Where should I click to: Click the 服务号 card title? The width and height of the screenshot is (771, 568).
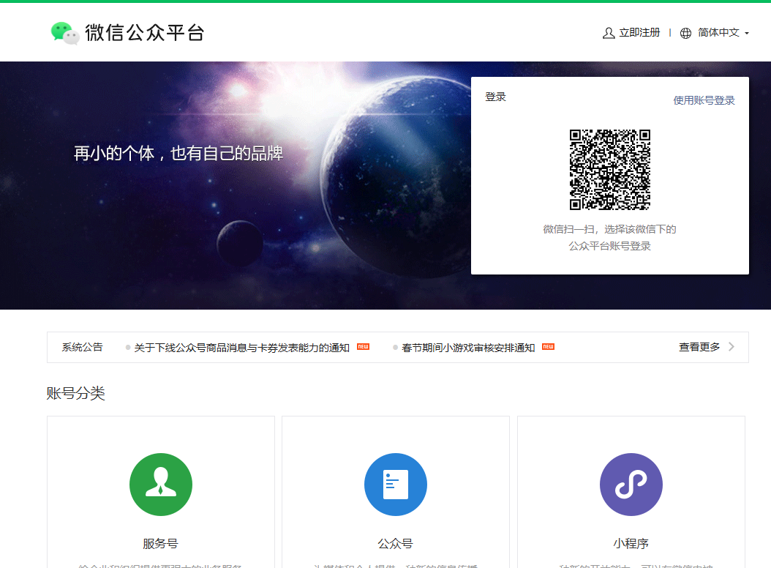point(160,543)
